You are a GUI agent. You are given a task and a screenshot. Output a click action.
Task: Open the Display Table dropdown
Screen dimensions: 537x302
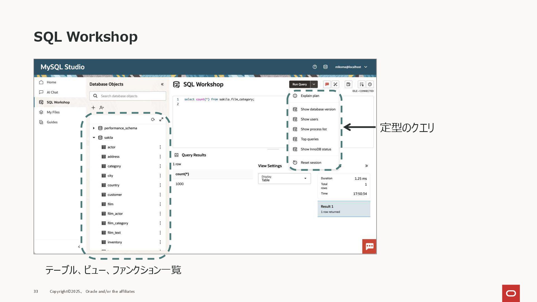click(x=284, y=178)
